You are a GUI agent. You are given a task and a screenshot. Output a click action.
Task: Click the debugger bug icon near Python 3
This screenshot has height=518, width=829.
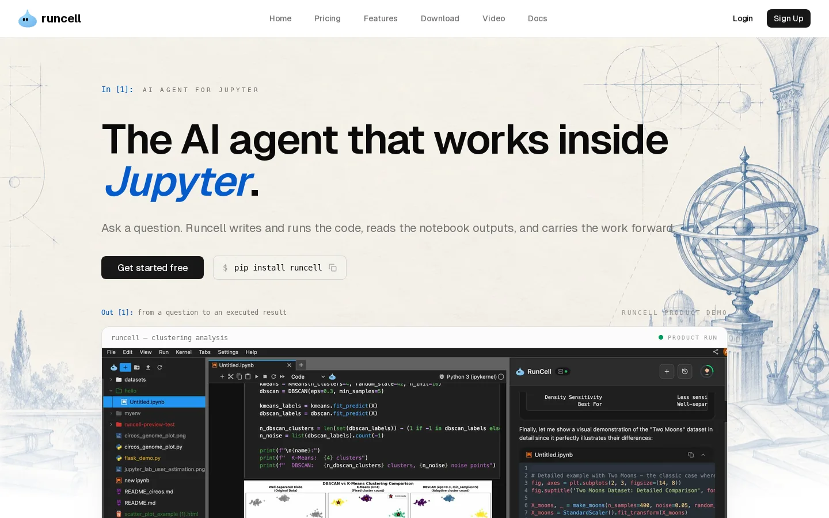tap(442, 377)
